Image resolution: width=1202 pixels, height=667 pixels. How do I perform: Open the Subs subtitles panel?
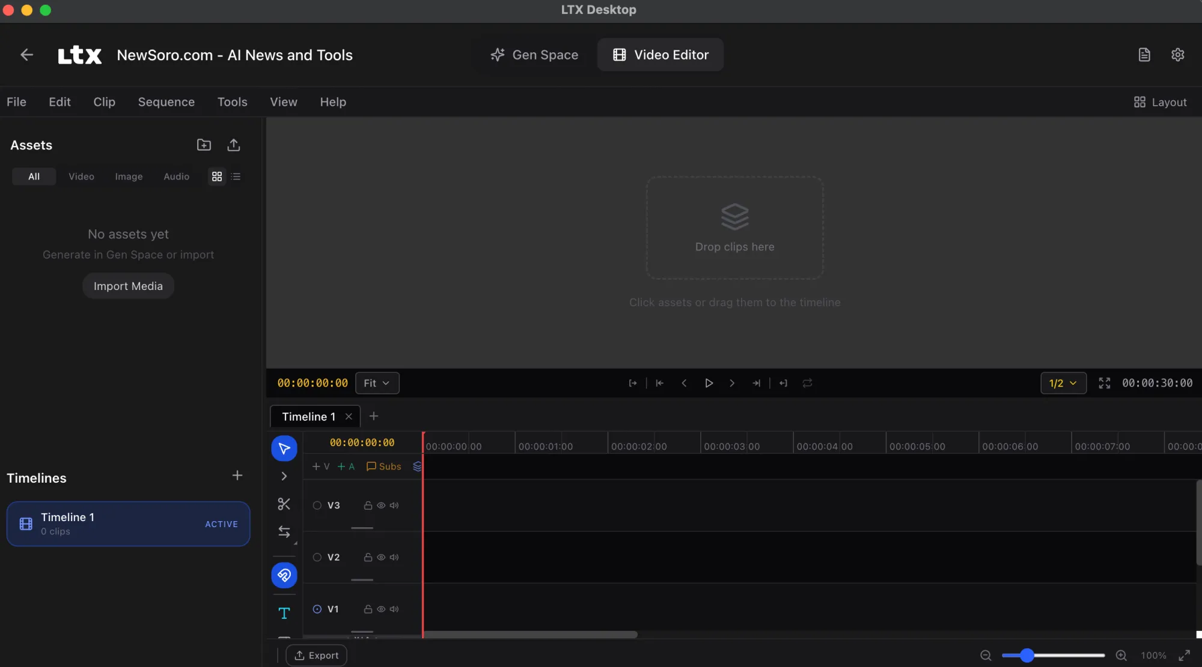click(383, 466)
